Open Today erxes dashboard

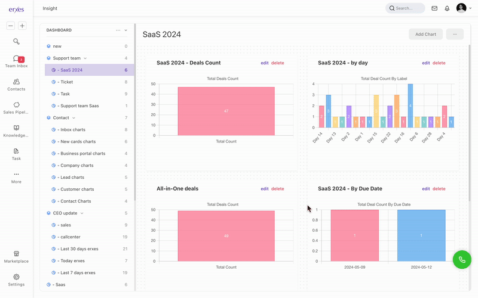coord(89,260)
